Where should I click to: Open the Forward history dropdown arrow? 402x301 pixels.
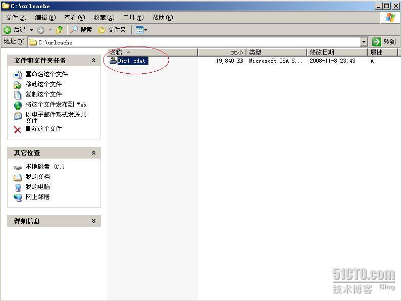(51, 30)
